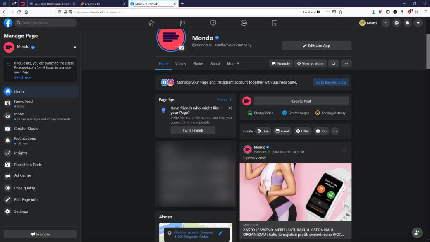Viewport: 430px width, 242px height.
Task: Open the Watch video icon in navigation
Action: (x=213, y=23)
